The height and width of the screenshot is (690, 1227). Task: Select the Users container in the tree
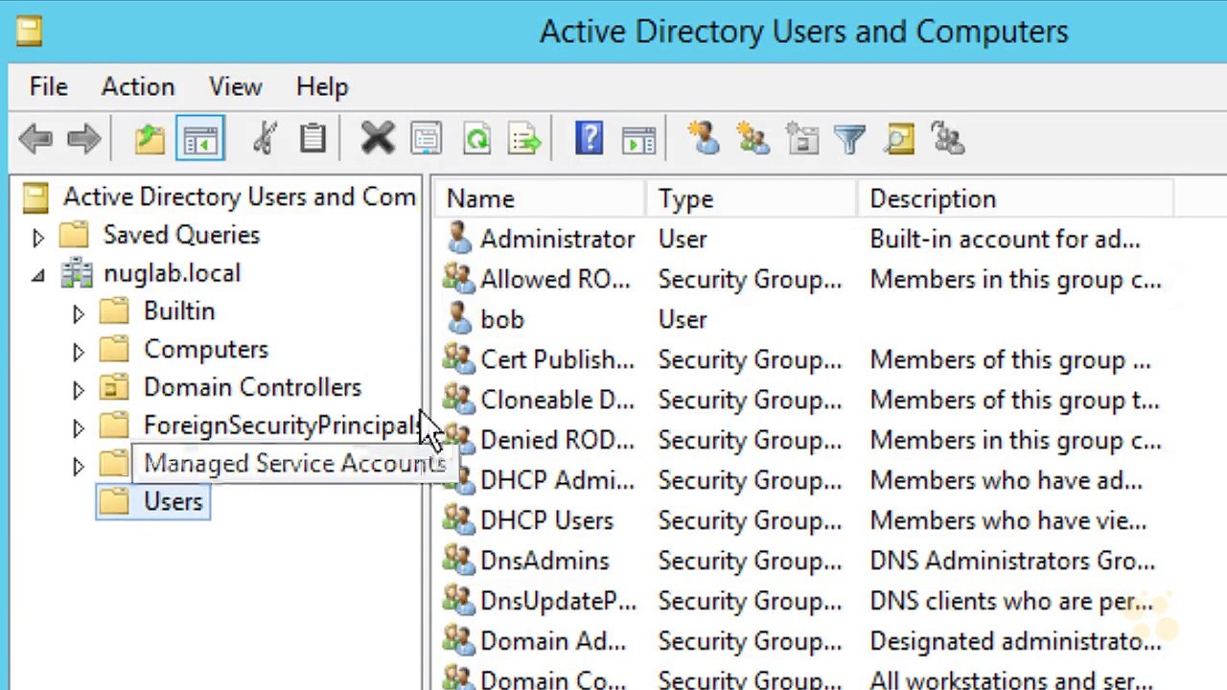pyautogui.click(x=174, y=502)
